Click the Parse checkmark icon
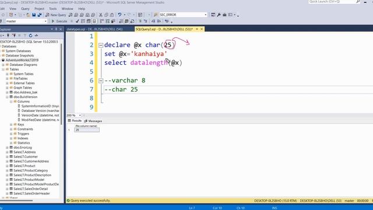 pos(77,21)
